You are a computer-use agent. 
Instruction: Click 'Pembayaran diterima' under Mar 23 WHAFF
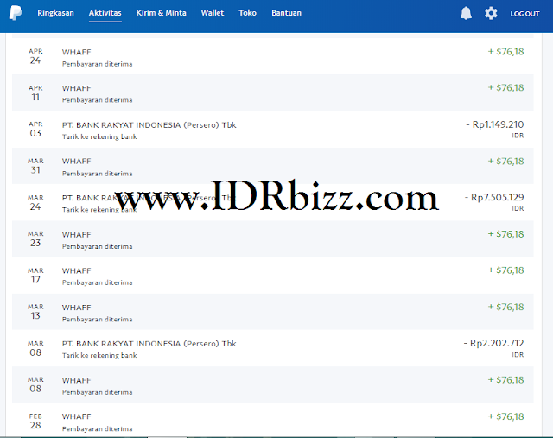coord(98,246)
